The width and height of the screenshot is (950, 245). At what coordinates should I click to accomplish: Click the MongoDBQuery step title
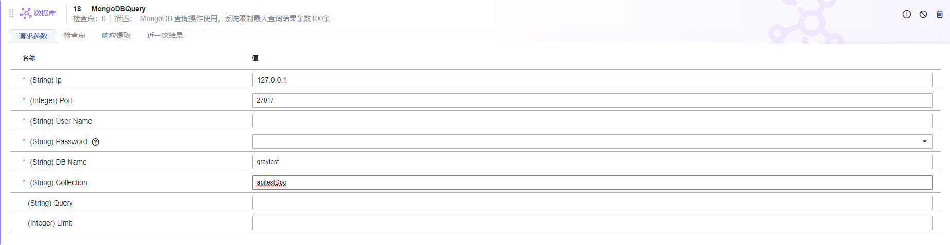click(x=118, y=9)
